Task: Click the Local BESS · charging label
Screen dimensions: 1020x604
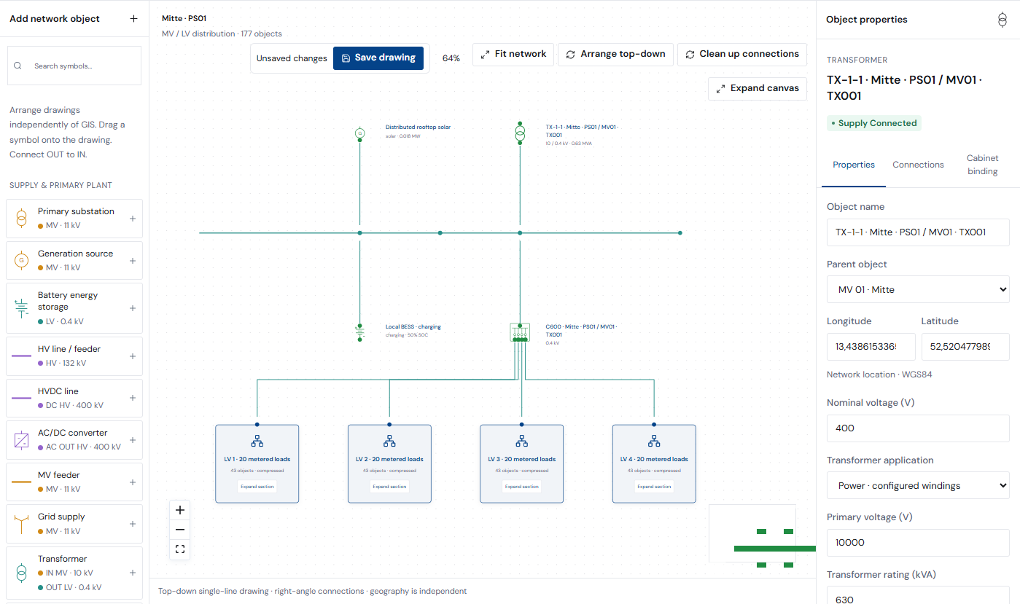Action: pos(413,326)
